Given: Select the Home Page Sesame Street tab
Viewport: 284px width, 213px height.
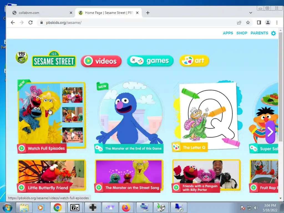Looking at the screenshot, I should 109,13.
